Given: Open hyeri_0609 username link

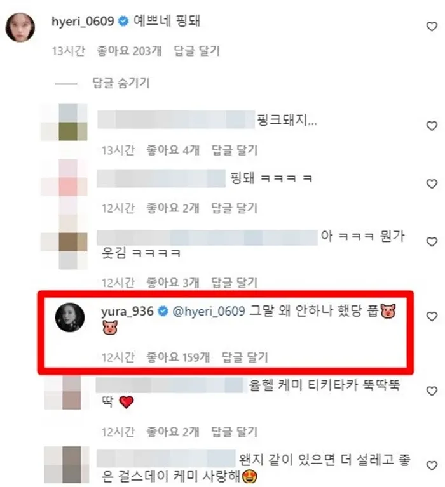Looking at the screenshot, I should [x=83, y=22].
